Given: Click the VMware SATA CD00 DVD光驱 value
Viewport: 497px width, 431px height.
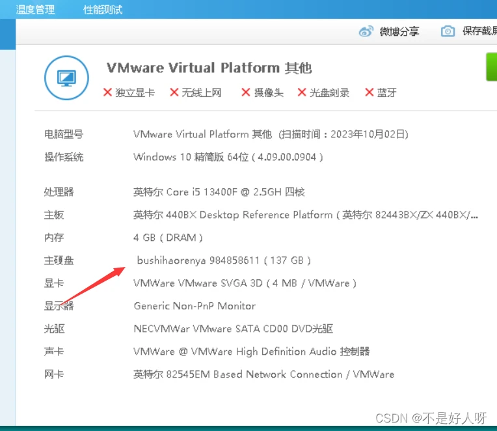Looking at the screenshot, I should point(234,329).
